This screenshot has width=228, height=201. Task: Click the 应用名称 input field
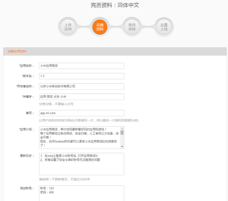point(82,66)
